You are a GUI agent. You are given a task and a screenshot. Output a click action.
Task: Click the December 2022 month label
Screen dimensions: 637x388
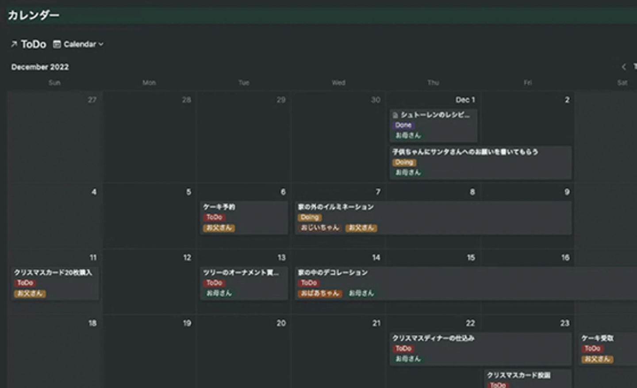40,67
